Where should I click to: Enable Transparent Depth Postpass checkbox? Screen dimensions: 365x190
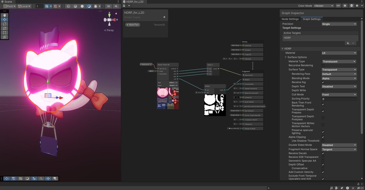(x=323, y=118)
